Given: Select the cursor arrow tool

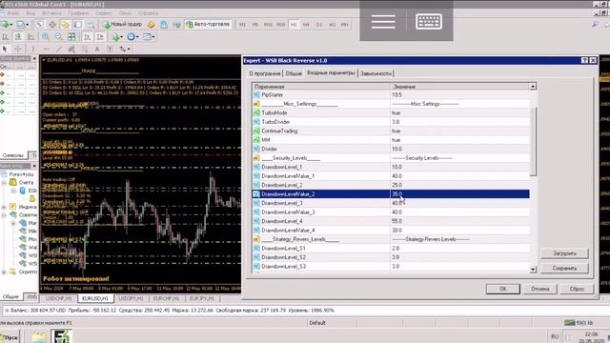Looking at the screenshot, I should (x=5, y=49).
